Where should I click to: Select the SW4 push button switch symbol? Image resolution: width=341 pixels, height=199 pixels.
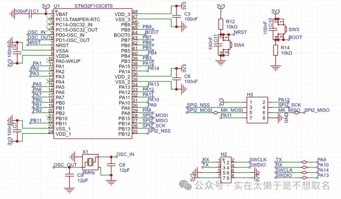(x=230, y=45)
